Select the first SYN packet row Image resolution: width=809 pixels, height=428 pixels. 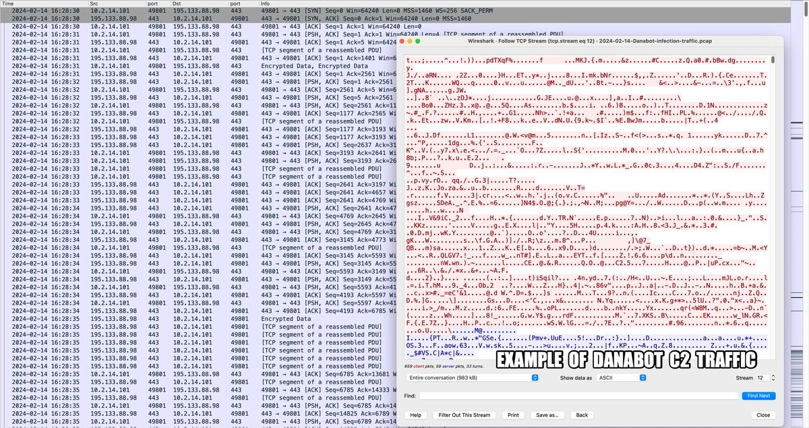coord(202,10)
